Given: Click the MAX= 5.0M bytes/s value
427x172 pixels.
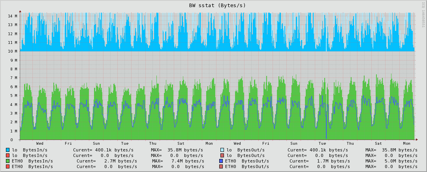Looking at the screenshot, I should coord(391,161).
